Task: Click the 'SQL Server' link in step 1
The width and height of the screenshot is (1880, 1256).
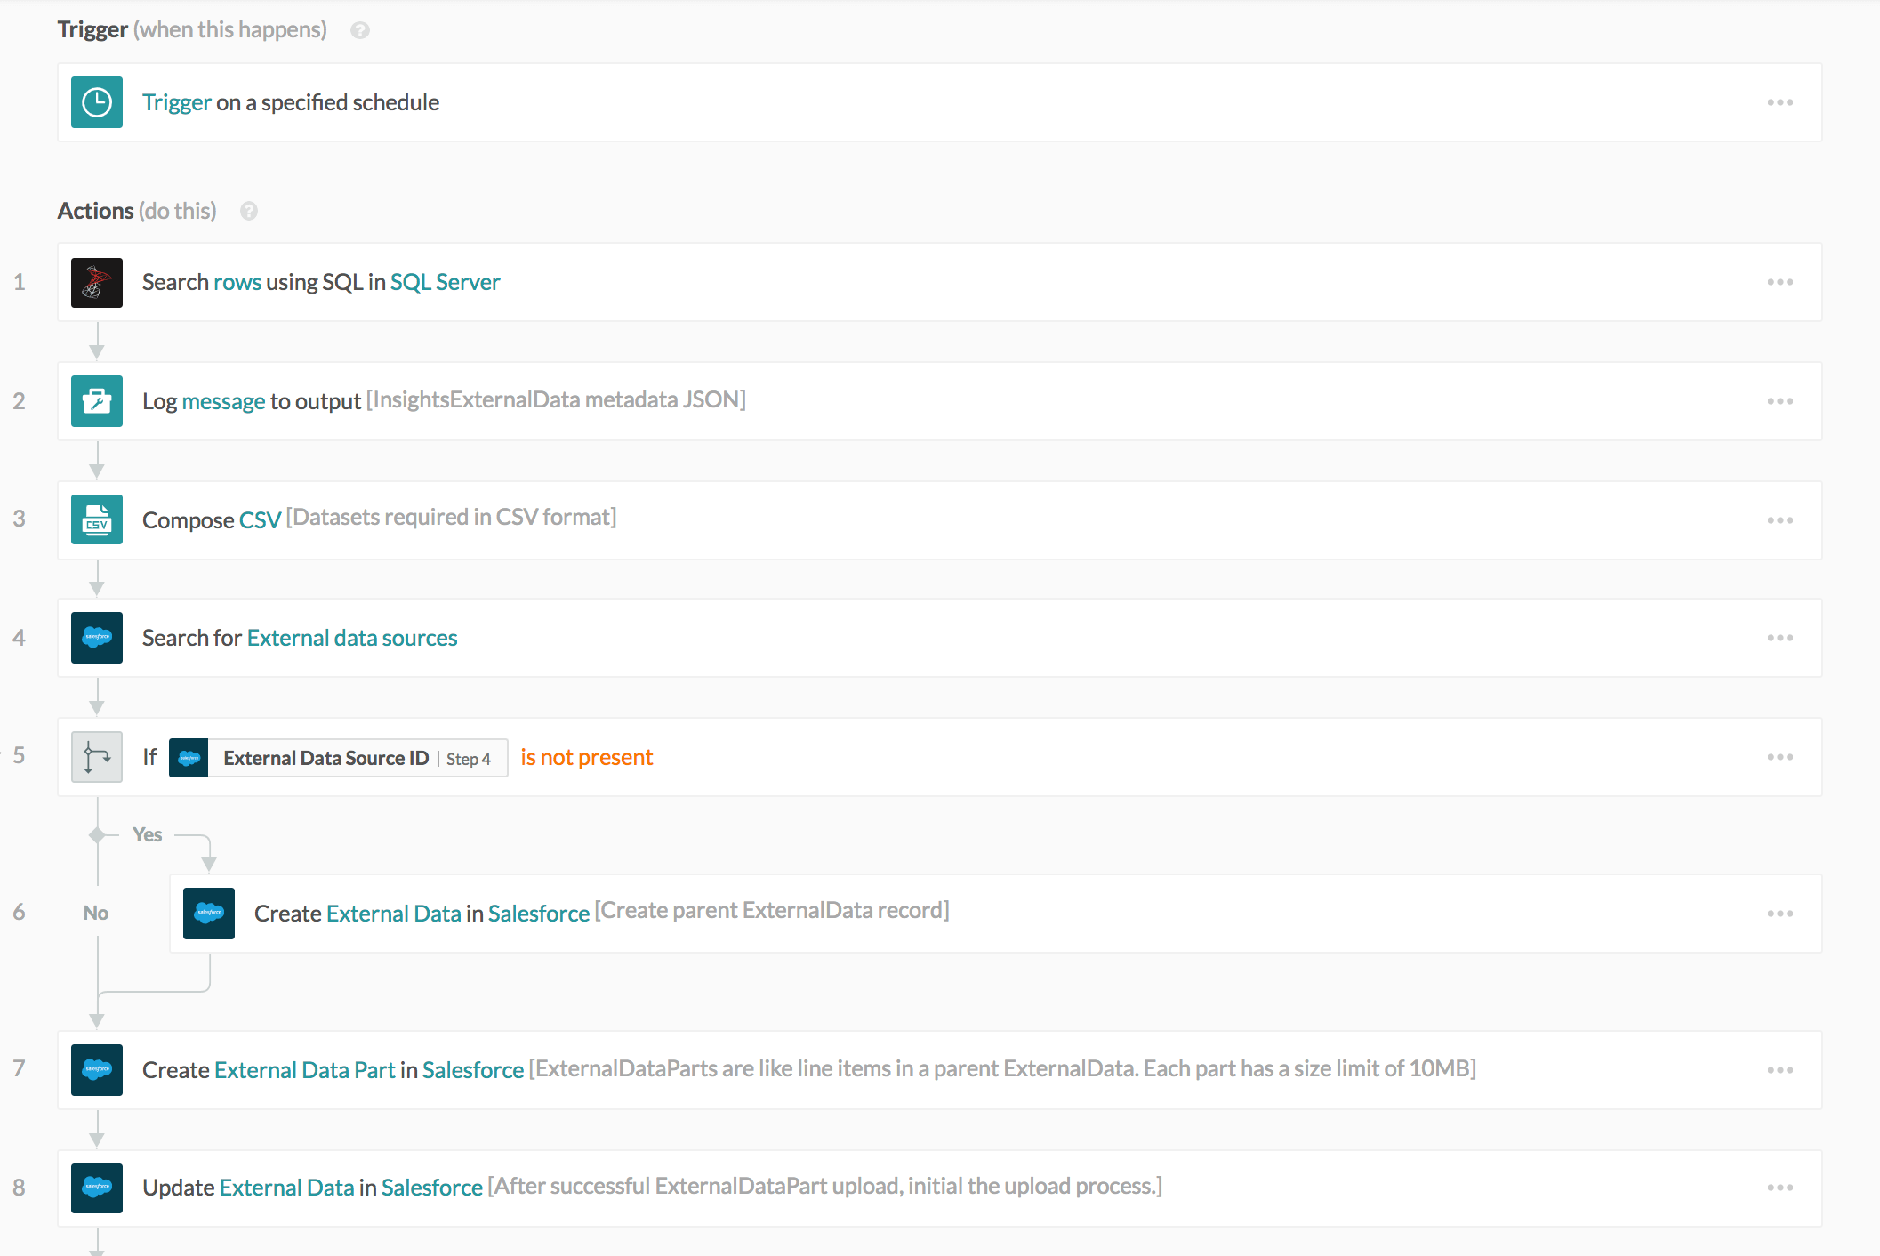Action: pos(445,281)
